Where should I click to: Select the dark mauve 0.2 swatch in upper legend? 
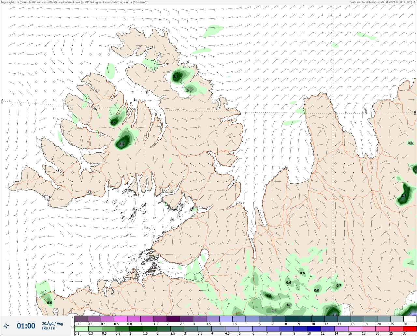pyautogui.click(x=81, y=319)
